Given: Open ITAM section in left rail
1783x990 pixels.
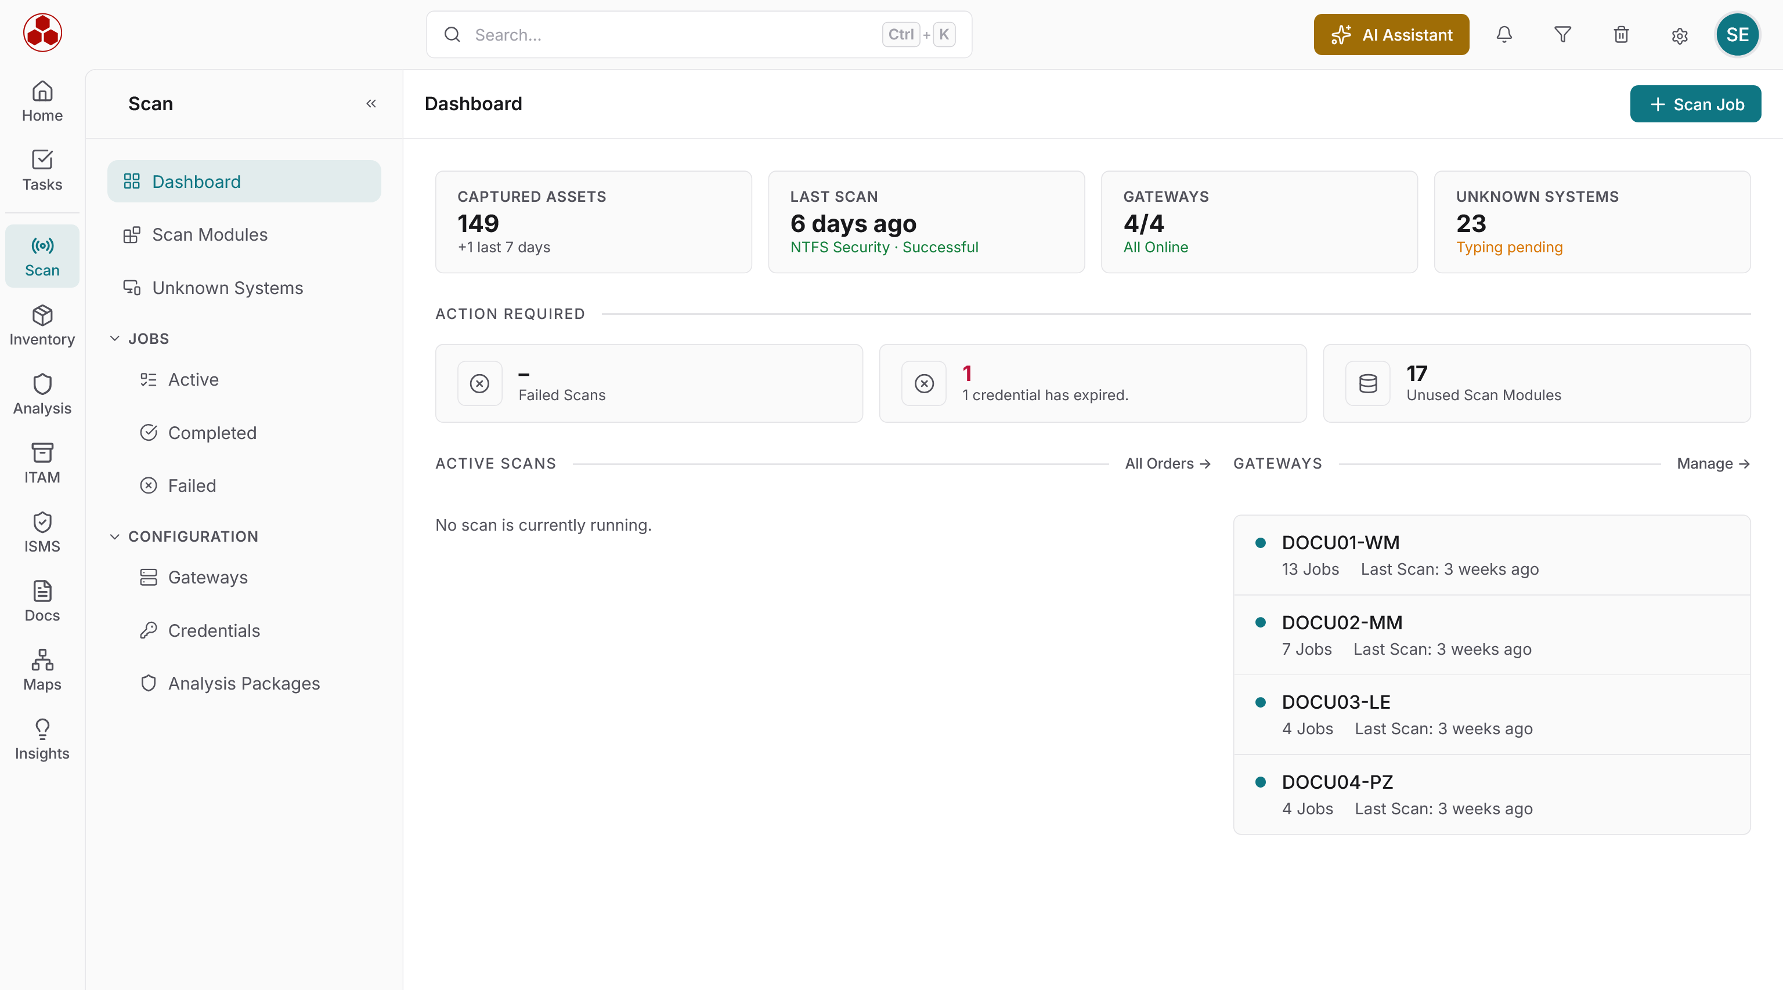Looking at the screenshot, I should click(42, 463).
